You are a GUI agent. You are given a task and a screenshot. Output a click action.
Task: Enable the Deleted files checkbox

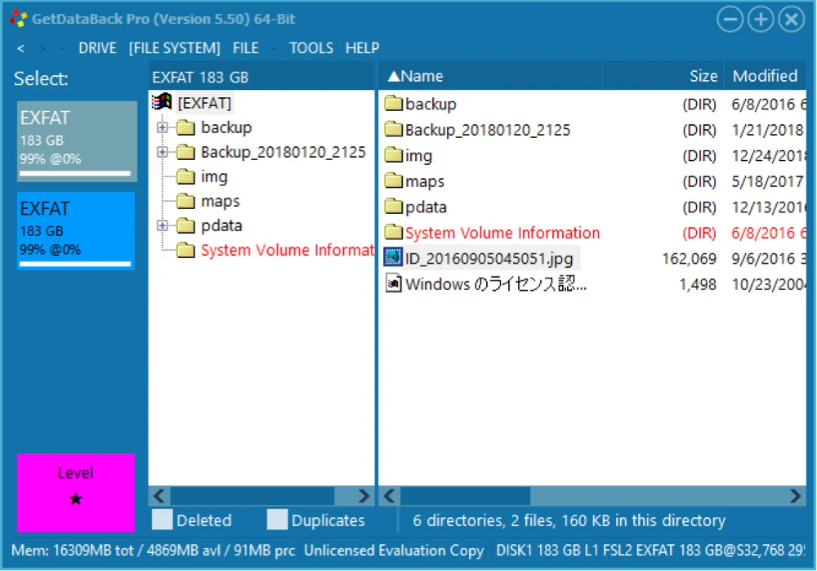coord(162,520)
